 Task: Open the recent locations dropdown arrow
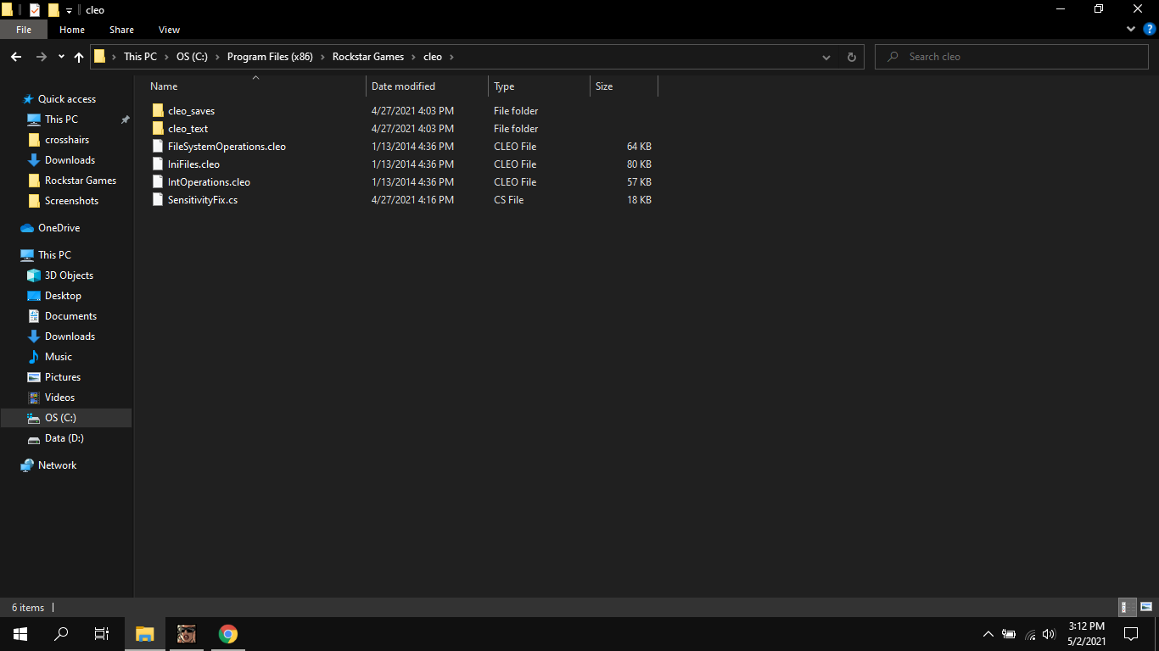(x=61, y=57)
